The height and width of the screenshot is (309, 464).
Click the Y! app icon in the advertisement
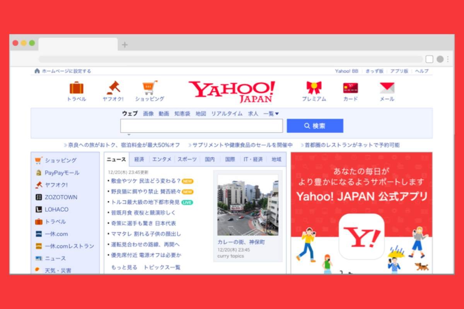362,236
